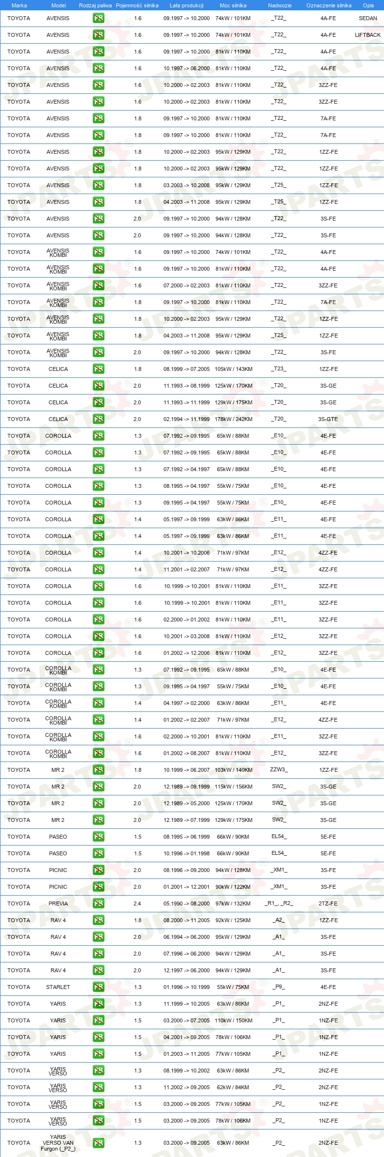This screenshot has width=384, height=1157.
Task: Click fuel icon for COROLLA KOMBI 04.1997 -> 02.2000
Action: tap(98, 703)
